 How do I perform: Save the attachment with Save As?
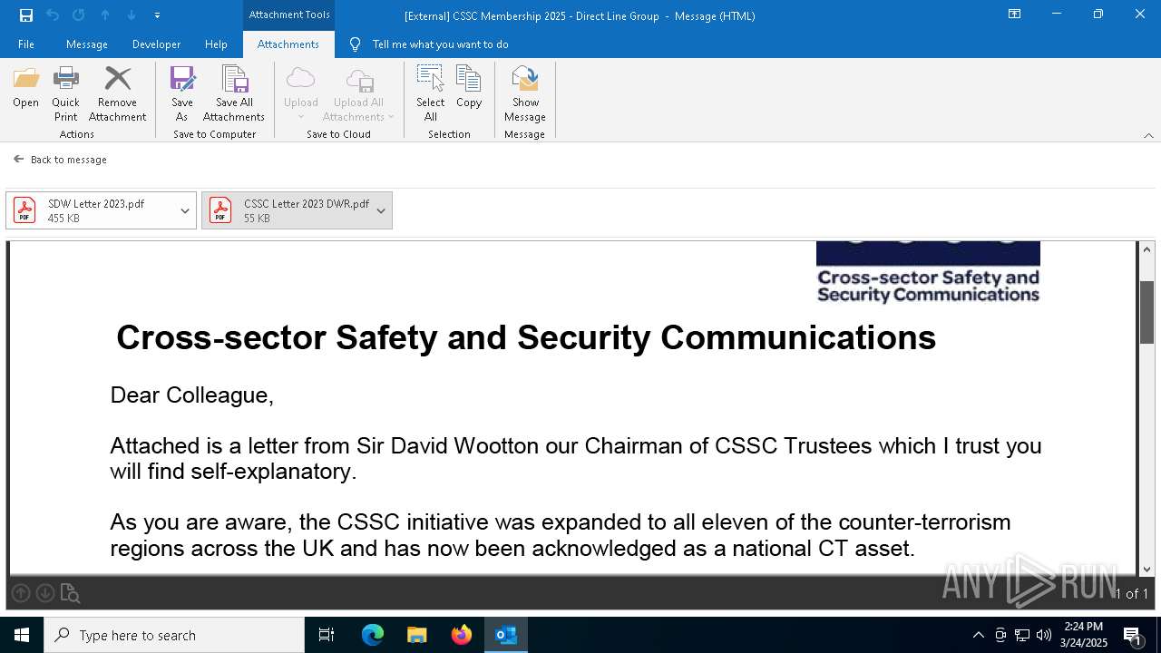[182, 94]
